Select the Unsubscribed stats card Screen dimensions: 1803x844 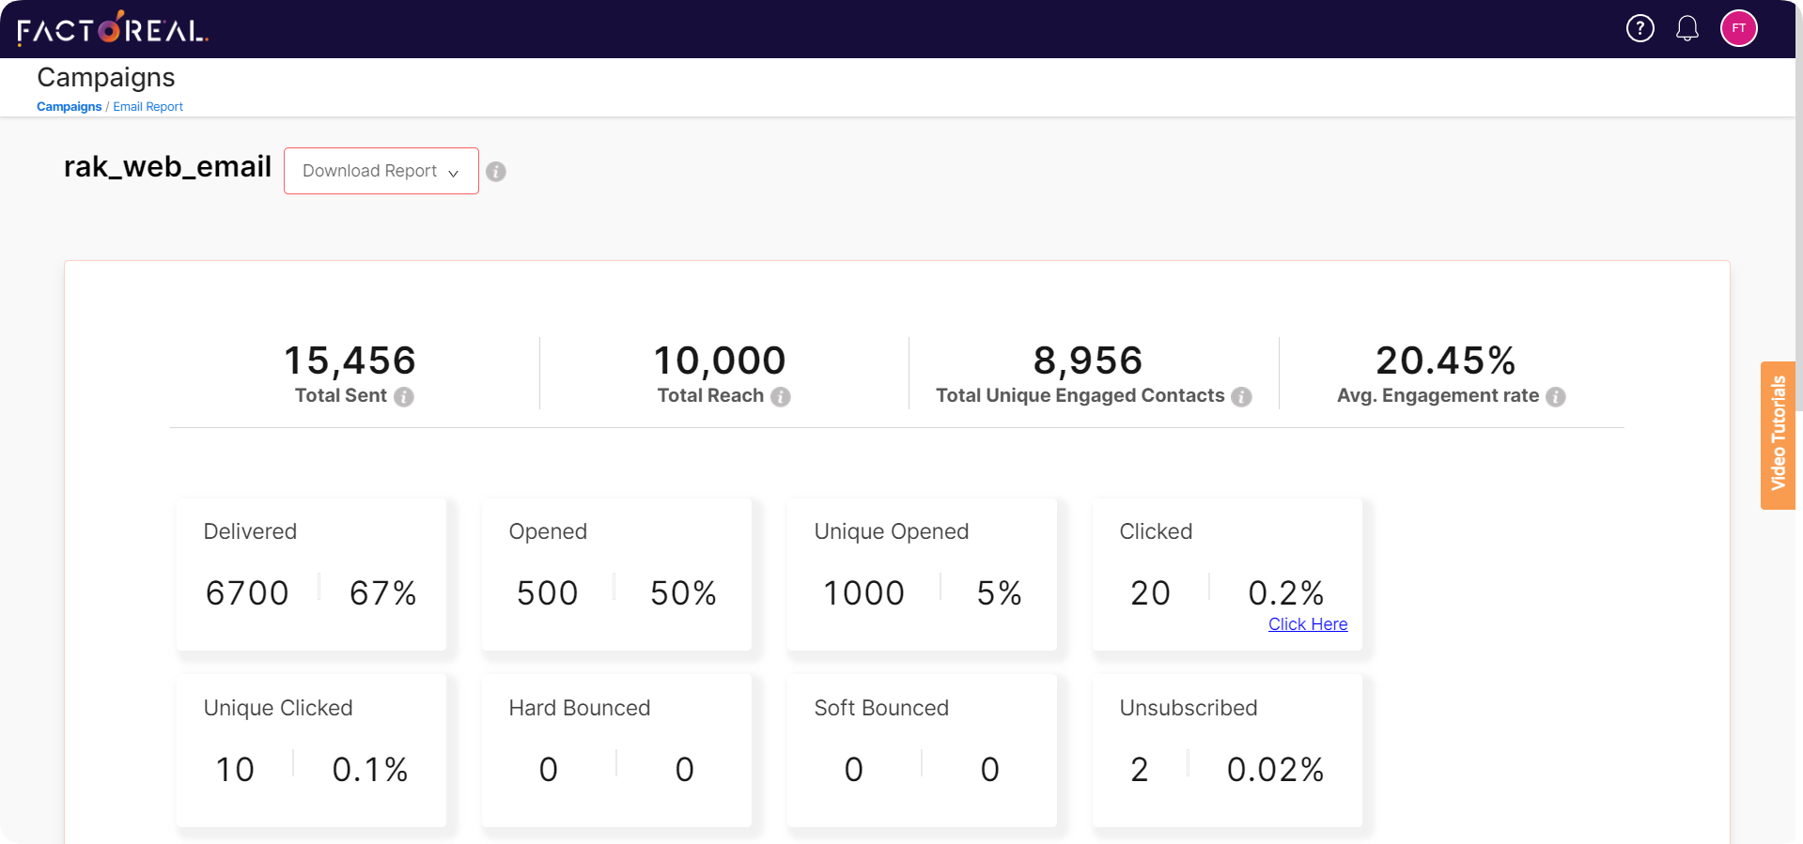(1227, 750)
